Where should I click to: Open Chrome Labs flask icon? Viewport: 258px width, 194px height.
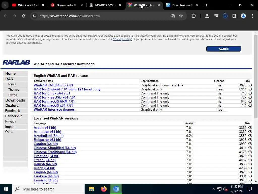point(207,16)
